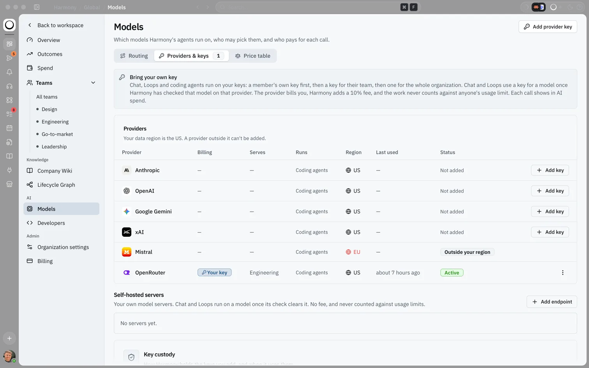Select the Engineering team in the sidebar
The height and width of the screenshot is (368, 589).
coord(55,121)
